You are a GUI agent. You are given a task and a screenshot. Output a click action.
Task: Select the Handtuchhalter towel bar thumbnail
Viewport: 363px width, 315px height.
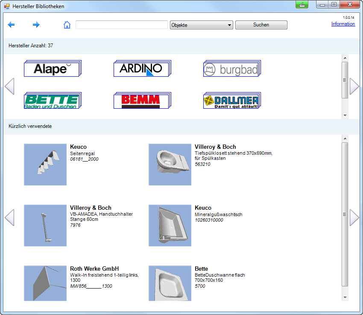45,225
